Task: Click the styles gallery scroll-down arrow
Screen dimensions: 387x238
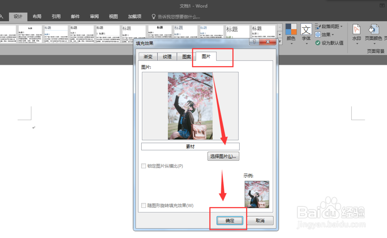Action: click(x=280, y=34)
